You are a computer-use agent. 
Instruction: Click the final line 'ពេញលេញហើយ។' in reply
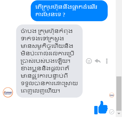[x=40, y=91]
